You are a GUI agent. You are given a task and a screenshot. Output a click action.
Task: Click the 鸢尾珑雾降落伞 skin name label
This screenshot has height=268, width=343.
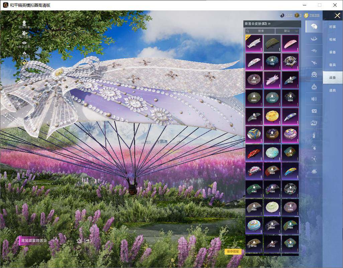tap(34, 241)
